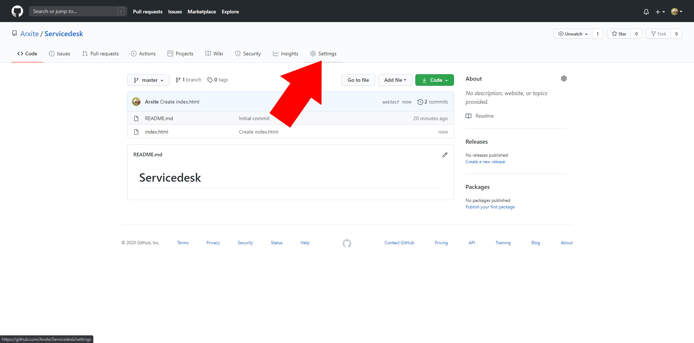Open the Pricing footer link
The image size is (694, 343).
[441, 243]
